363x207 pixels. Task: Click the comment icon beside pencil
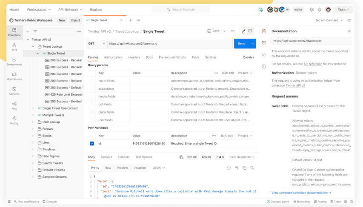tap(250, 31)
